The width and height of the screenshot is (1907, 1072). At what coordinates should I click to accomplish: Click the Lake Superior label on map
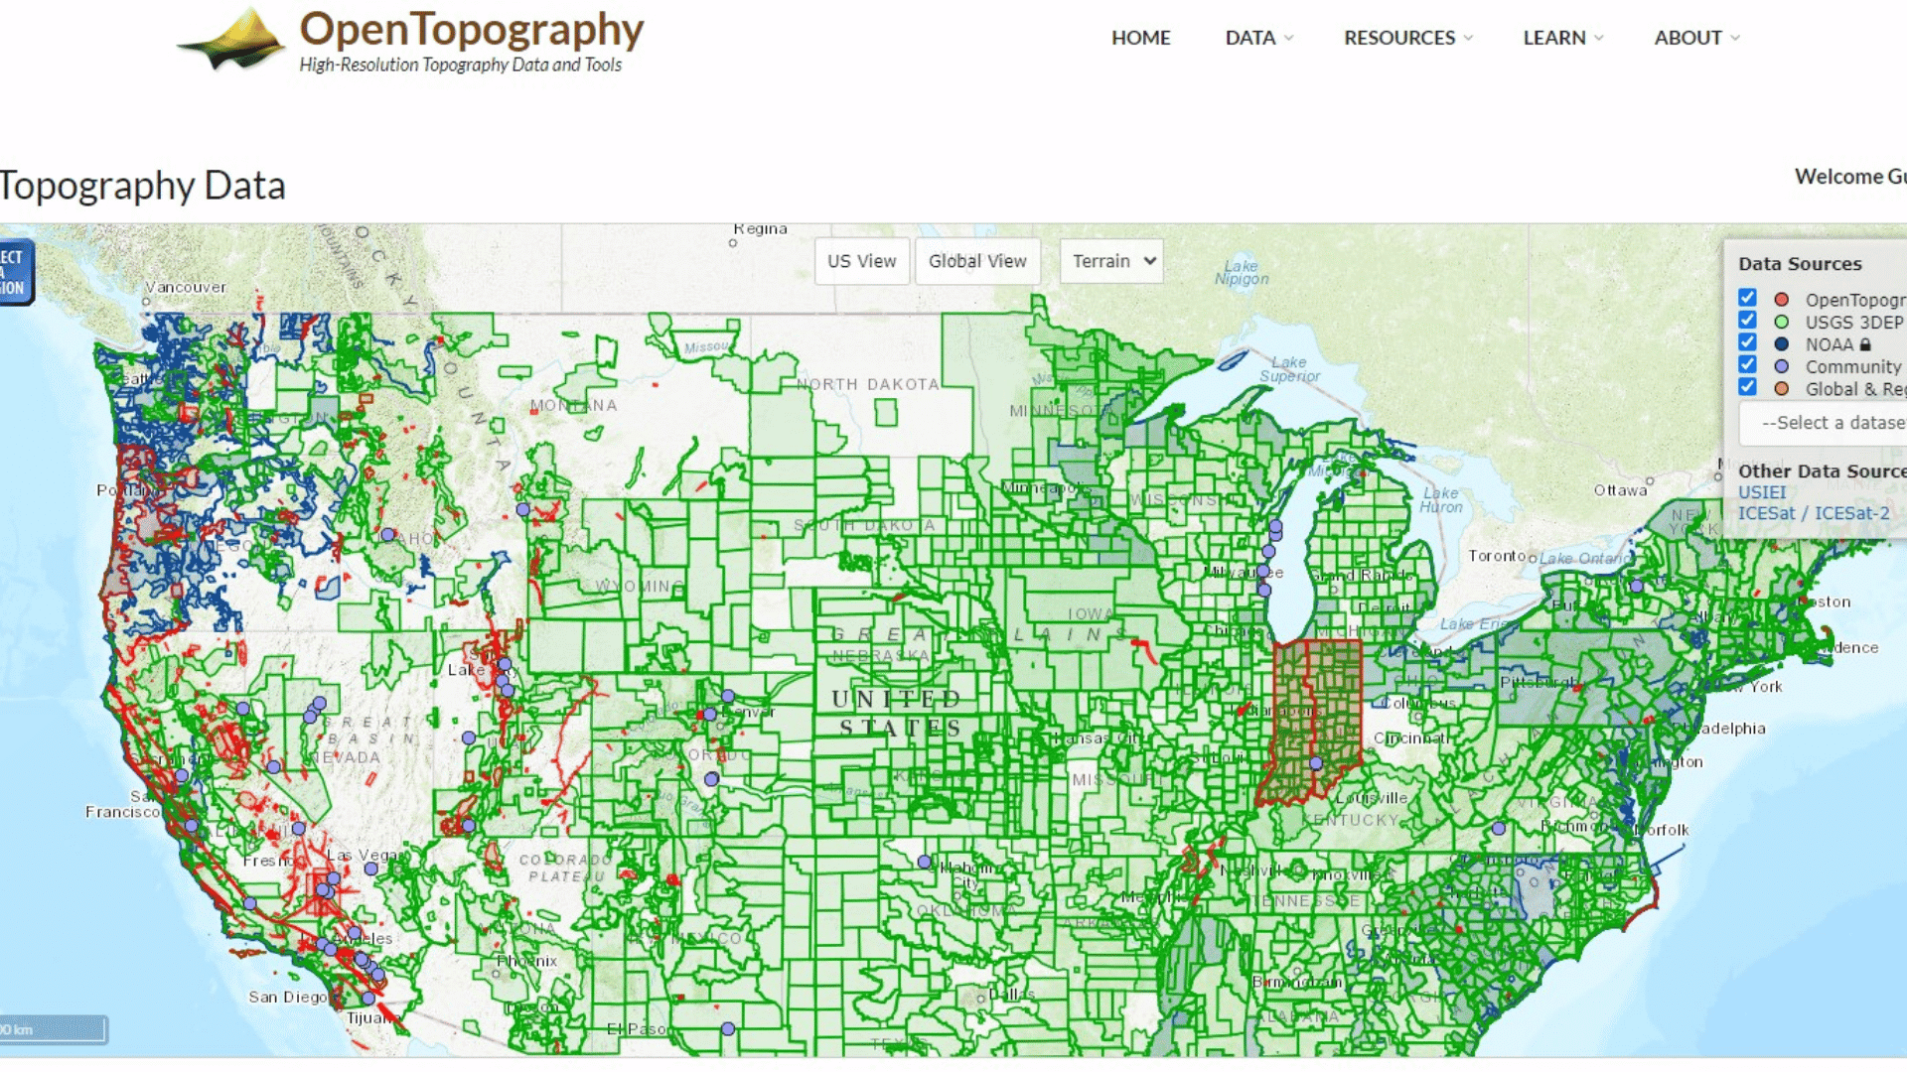coord(1289,369)
